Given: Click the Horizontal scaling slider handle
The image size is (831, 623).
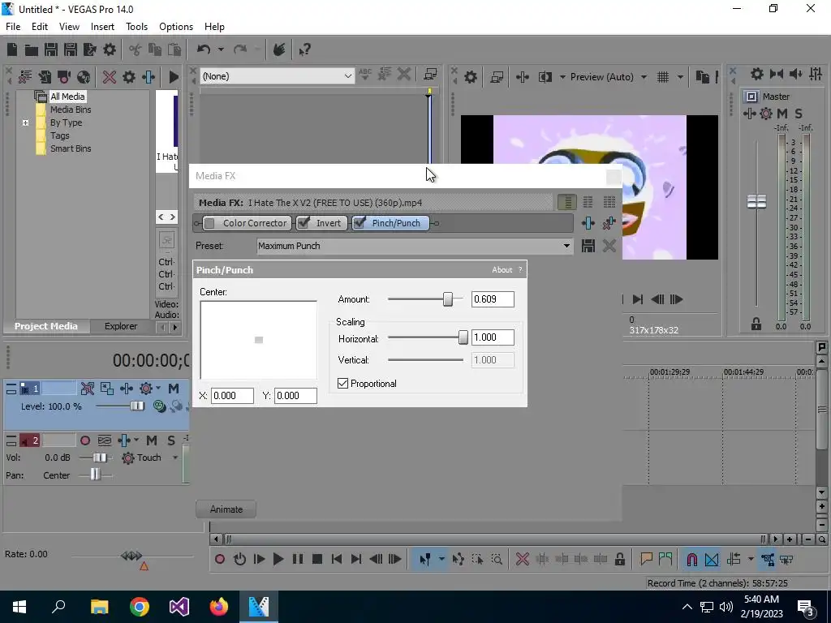Looking at the screenshot, I should (x=463, y=337).
